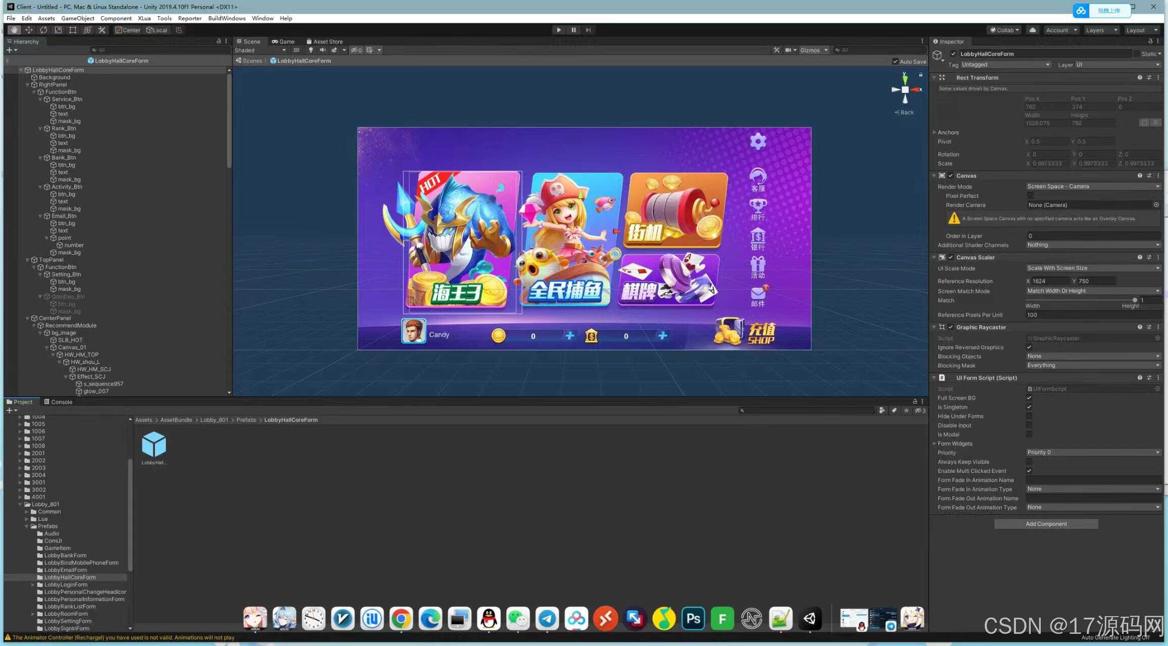Toggle Ignore Reversed Graphics checkbox
The image size is (1168, 646).
tap(1029, 347)
